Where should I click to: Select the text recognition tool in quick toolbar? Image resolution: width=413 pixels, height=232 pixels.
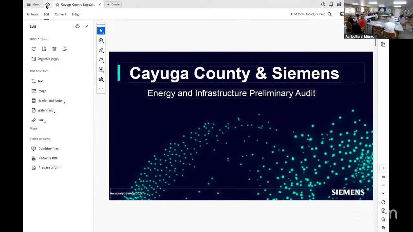point(101,70)
